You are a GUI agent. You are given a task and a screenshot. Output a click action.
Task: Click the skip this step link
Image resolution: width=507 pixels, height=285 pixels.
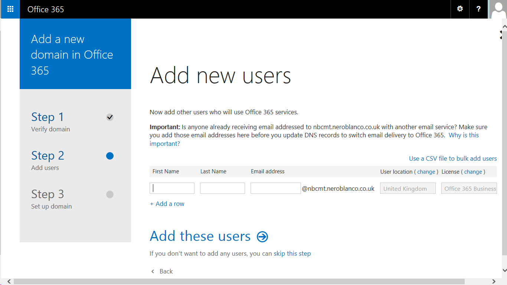(292, 253)
